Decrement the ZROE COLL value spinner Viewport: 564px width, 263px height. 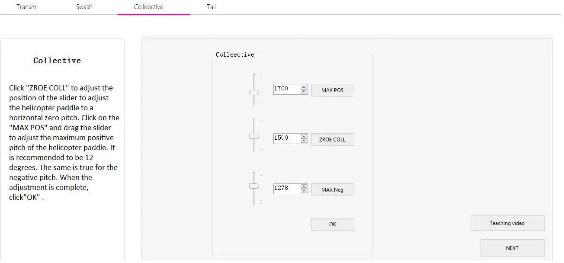pyautogui.click(x=304, y=141)
